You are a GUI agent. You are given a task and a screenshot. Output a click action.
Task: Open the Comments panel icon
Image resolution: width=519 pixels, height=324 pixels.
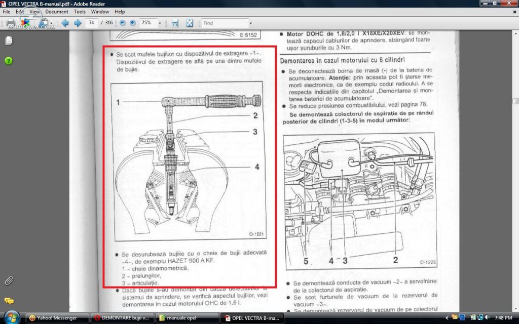pos(9,301)
